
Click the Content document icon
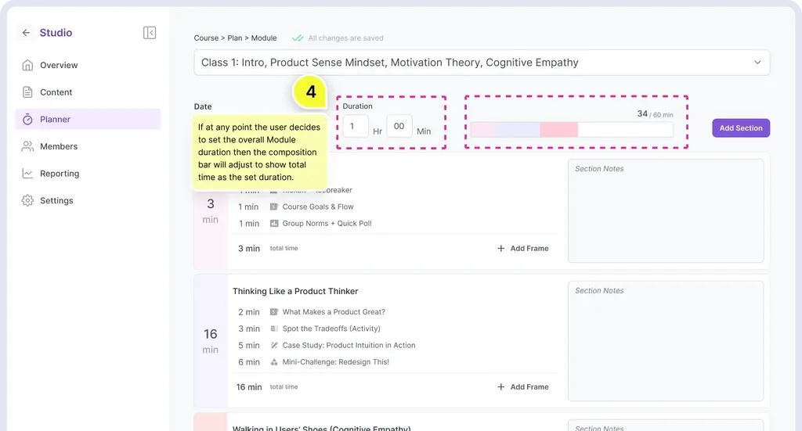pyautogui.click(x=27, y=92)
